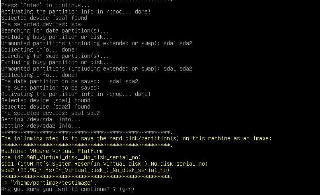Click the "The selected devices: sda" line
Viewport: 320px width, 195px height.
[41, 24]
